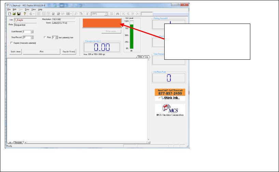Image resolution: width=279 pixels, height=172 pixels.
Task: Click the yellow question mark help icon
Action: (25, 14)
